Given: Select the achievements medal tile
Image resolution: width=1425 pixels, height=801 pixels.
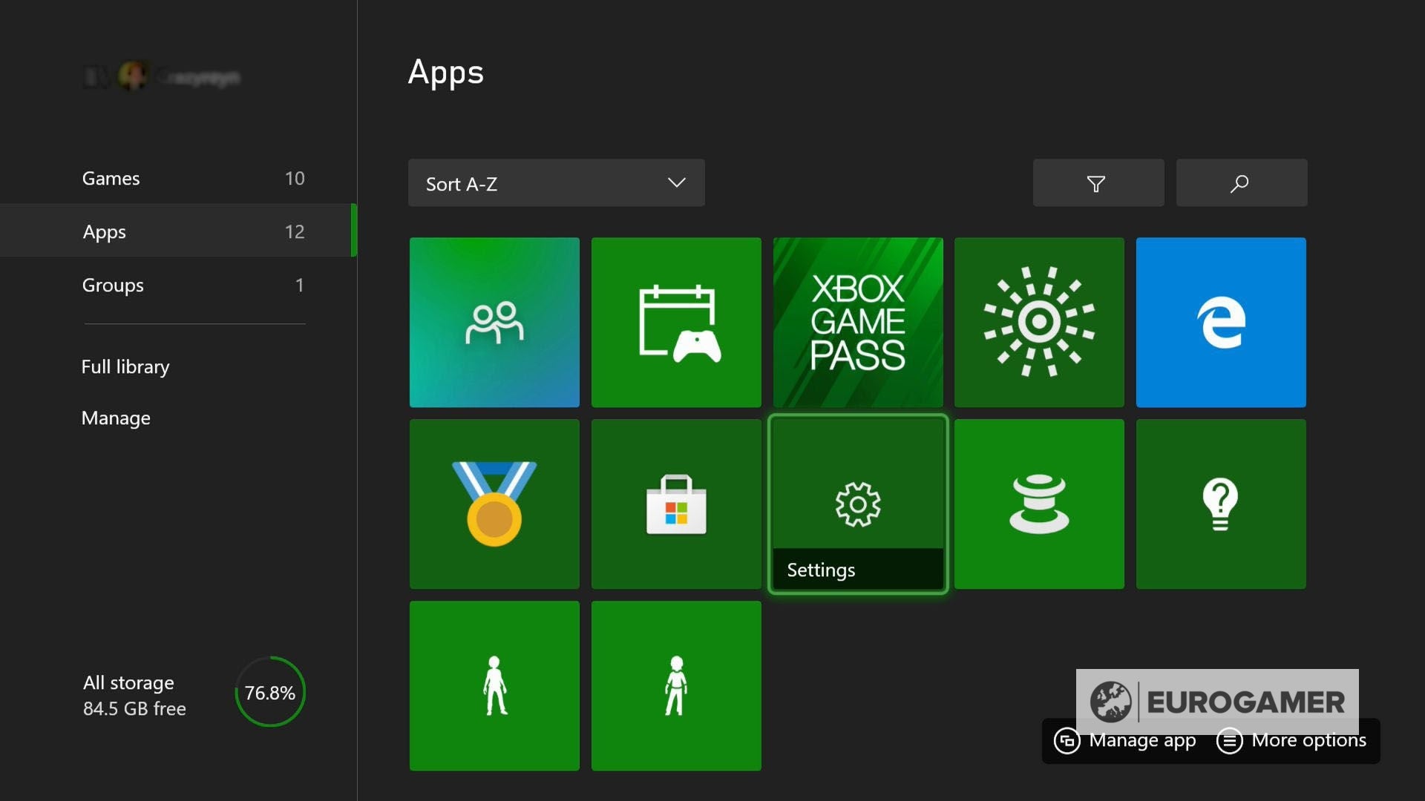Looking at the screenshot, I should click(x=494, y=504).
